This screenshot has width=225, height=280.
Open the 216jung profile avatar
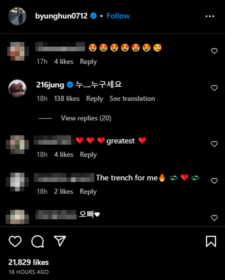17,88
